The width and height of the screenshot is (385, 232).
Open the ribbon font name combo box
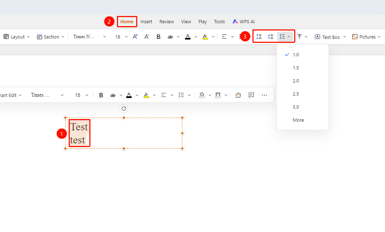click(90, 37)
